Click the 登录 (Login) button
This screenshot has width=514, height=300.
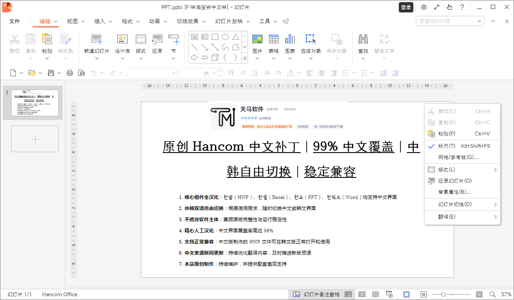click(406, 7)
